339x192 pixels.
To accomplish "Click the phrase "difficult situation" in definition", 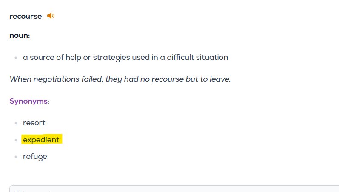I will [x=197, y=57].
